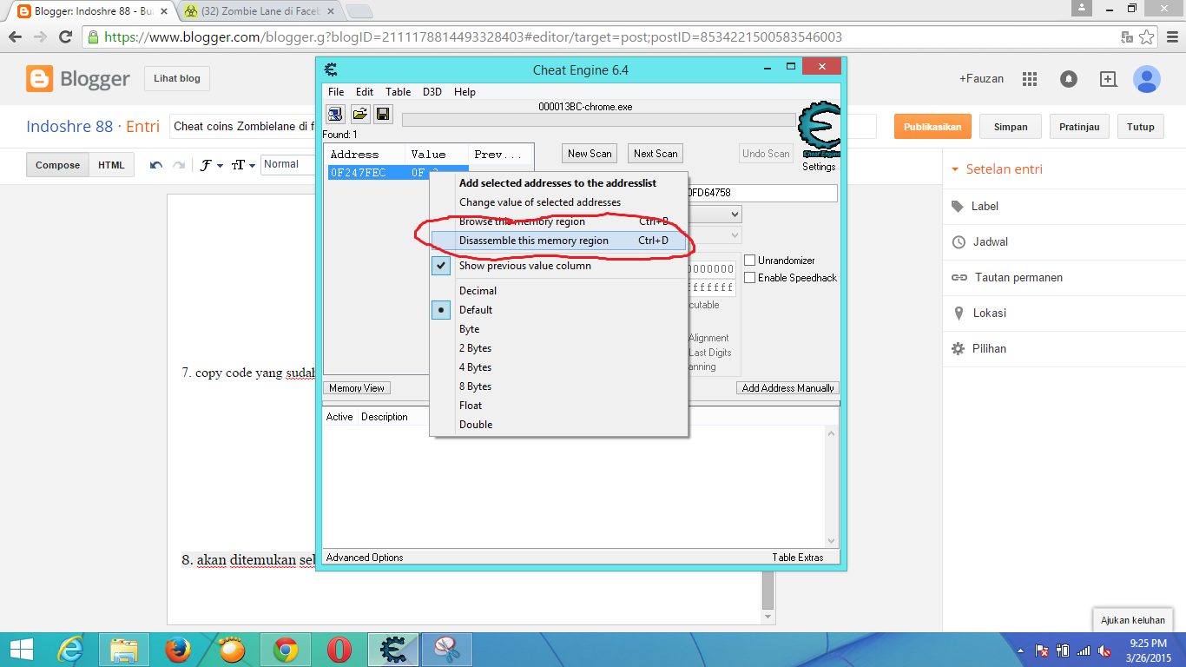This screenshot has height=667, width=1186.
Task: Open the Windows Start button
Action: [22, 650]
